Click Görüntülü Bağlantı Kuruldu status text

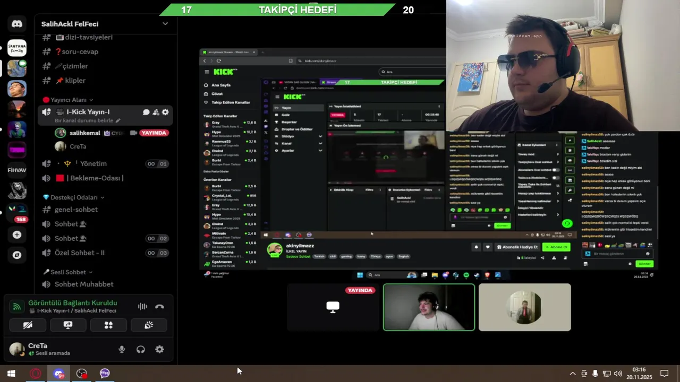[73, 303]
